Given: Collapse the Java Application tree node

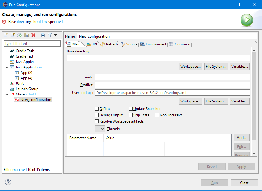Looking at the screenshot, I should tap(7, 67).
